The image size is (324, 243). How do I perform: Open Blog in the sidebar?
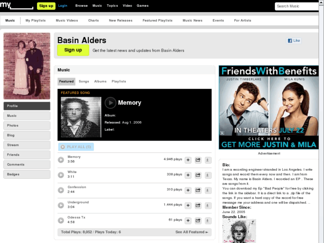[27, 135]
